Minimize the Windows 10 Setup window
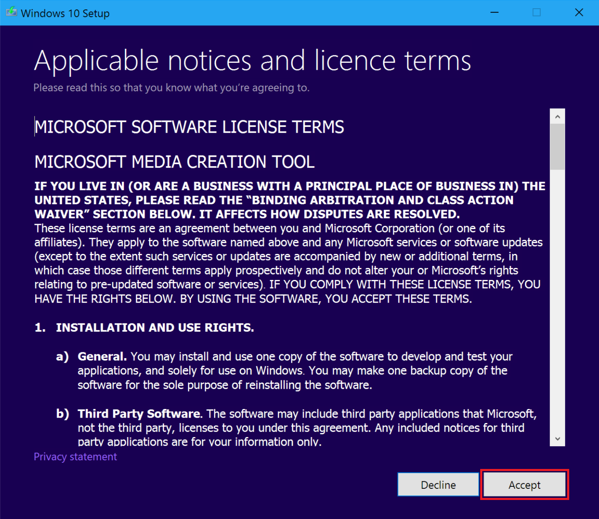This screenshot has height=519, width=599. tap(494, 12)
